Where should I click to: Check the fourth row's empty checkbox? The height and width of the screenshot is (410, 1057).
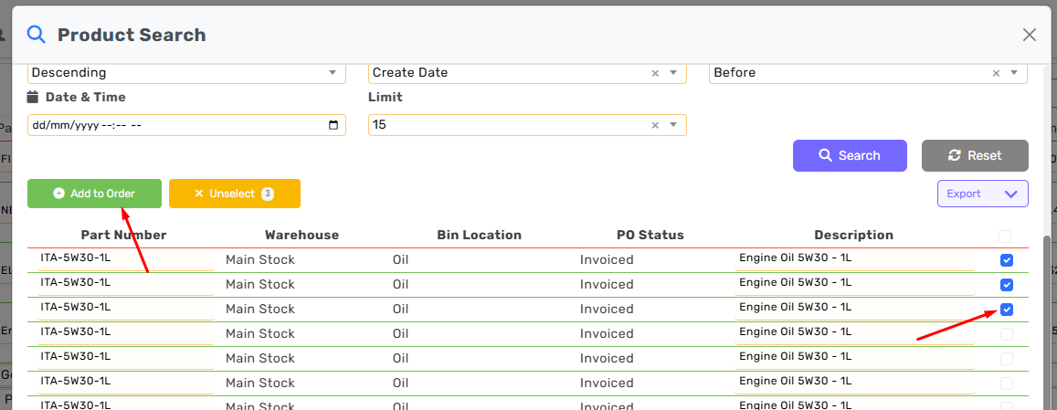[x=1006, y=334]
